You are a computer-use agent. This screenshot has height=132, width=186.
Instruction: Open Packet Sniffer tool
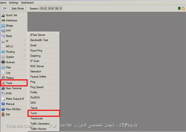point(44,77)
